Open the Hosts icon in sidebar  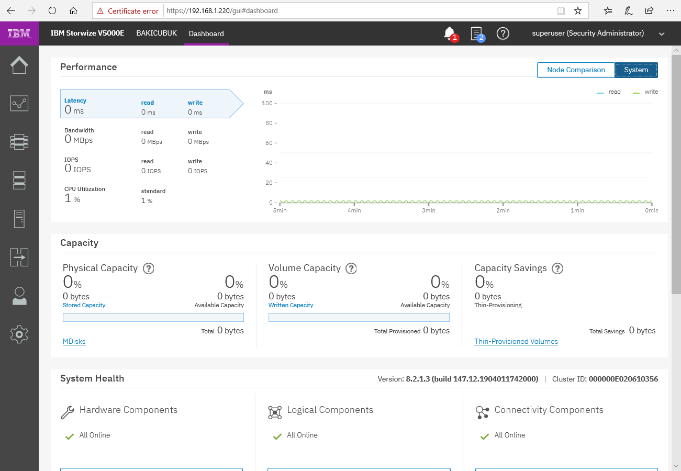19,219
